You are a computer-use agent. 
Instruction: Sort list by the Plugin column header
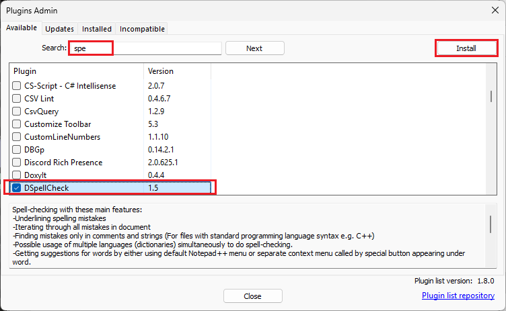76,71
